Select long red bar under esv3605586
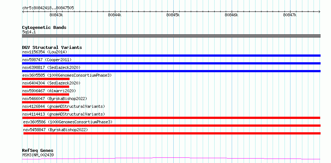Screen dimensions: 331x163 [x=172, y=126]
